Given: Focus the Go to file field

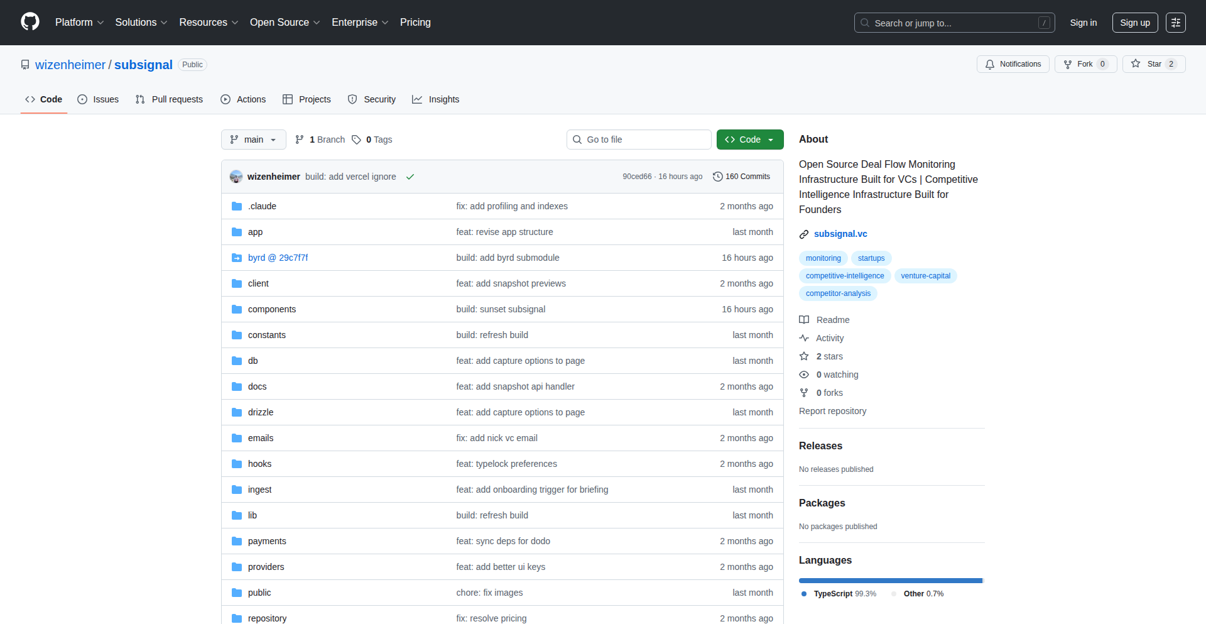Looking at the screenshot, I should 639,140.
